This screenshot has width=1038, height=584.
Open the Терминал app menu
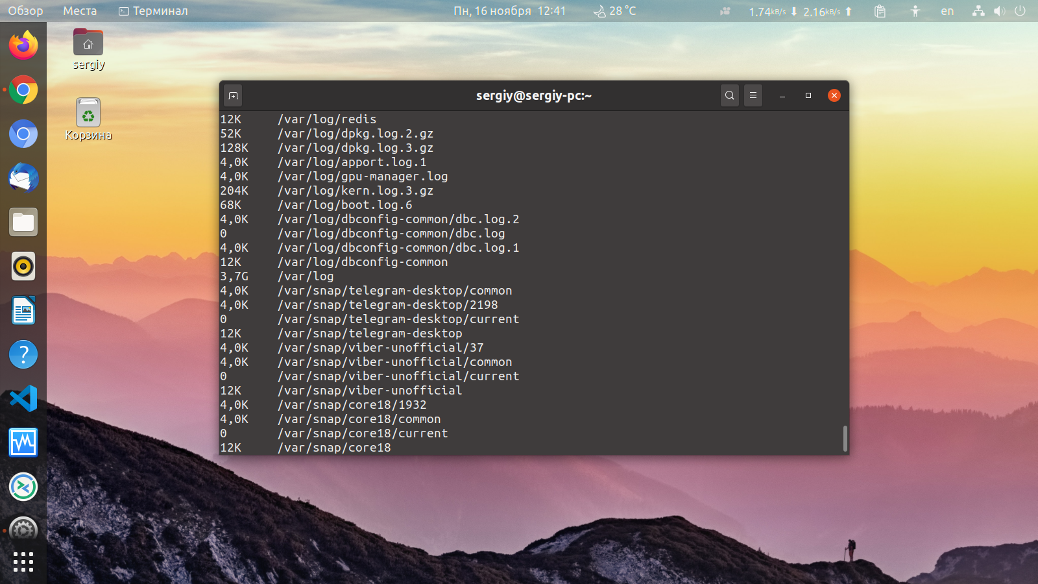click(153, 11)
